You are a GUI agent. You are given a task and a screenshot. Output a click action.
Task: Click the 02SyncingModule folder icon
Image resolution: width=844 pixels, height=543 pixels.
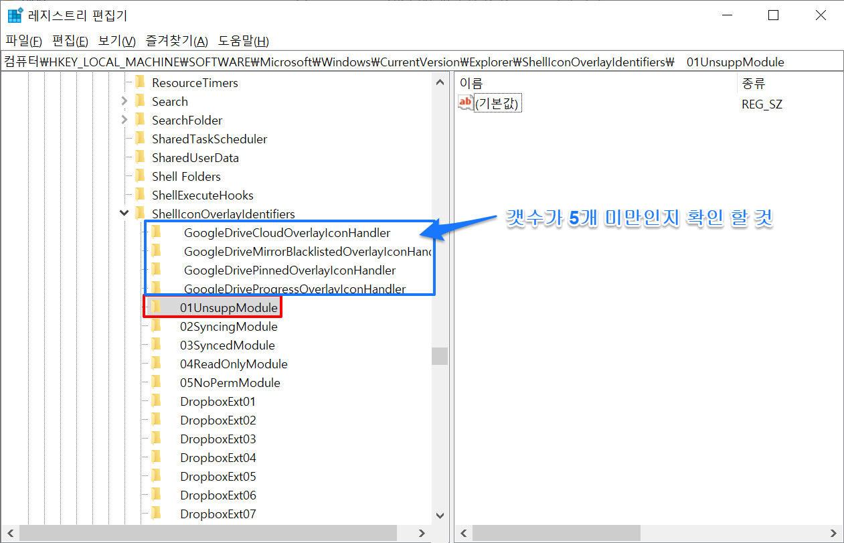[156, 326]
